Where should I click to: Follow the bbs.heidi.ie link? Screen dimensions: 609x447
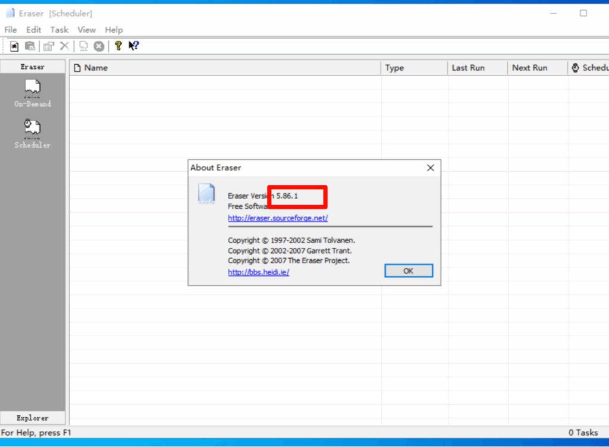point(258,272)
